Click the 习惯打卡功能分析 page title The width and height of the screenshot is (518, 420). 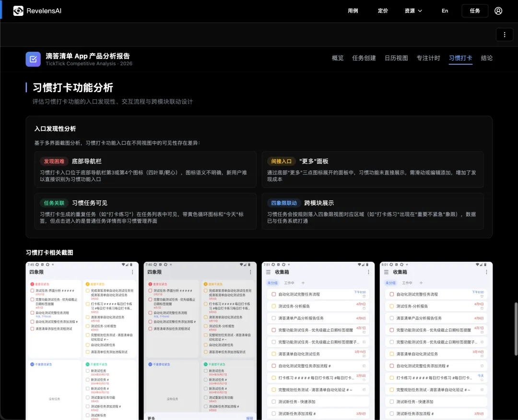[x=73, y=87]
